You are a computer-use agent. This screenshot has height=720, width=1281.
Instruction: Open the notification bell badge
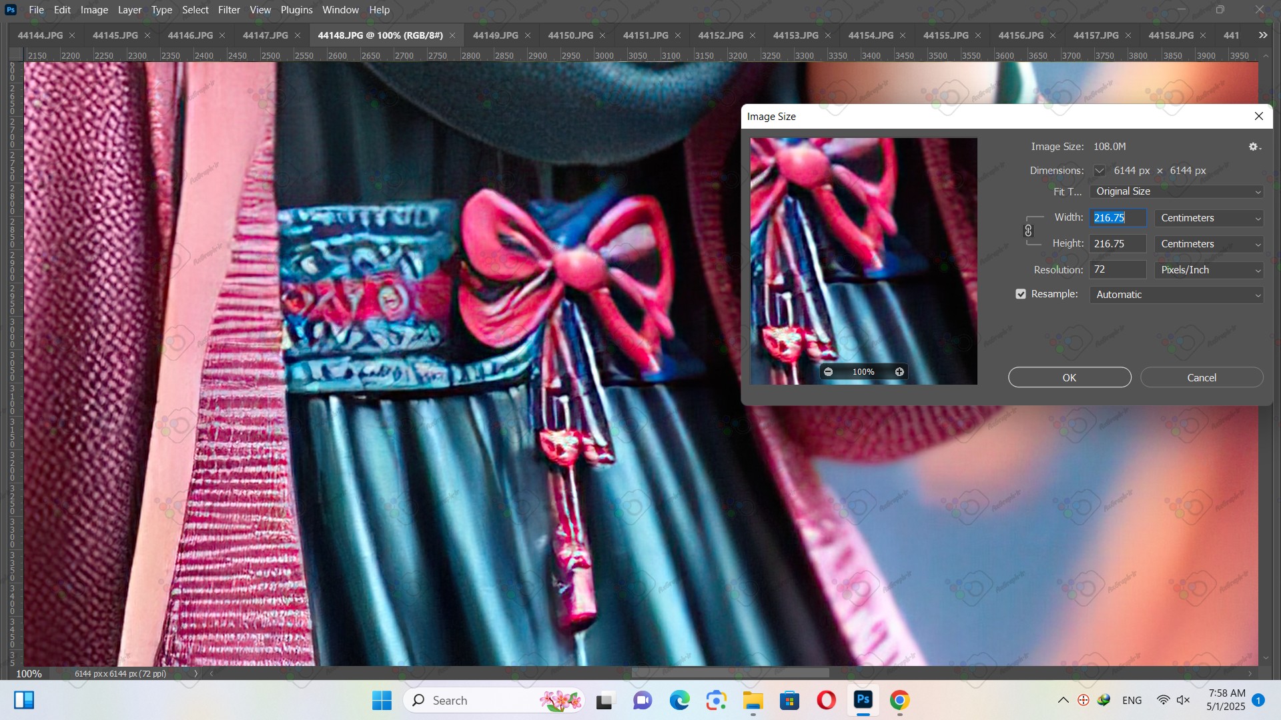point(1258,700)
